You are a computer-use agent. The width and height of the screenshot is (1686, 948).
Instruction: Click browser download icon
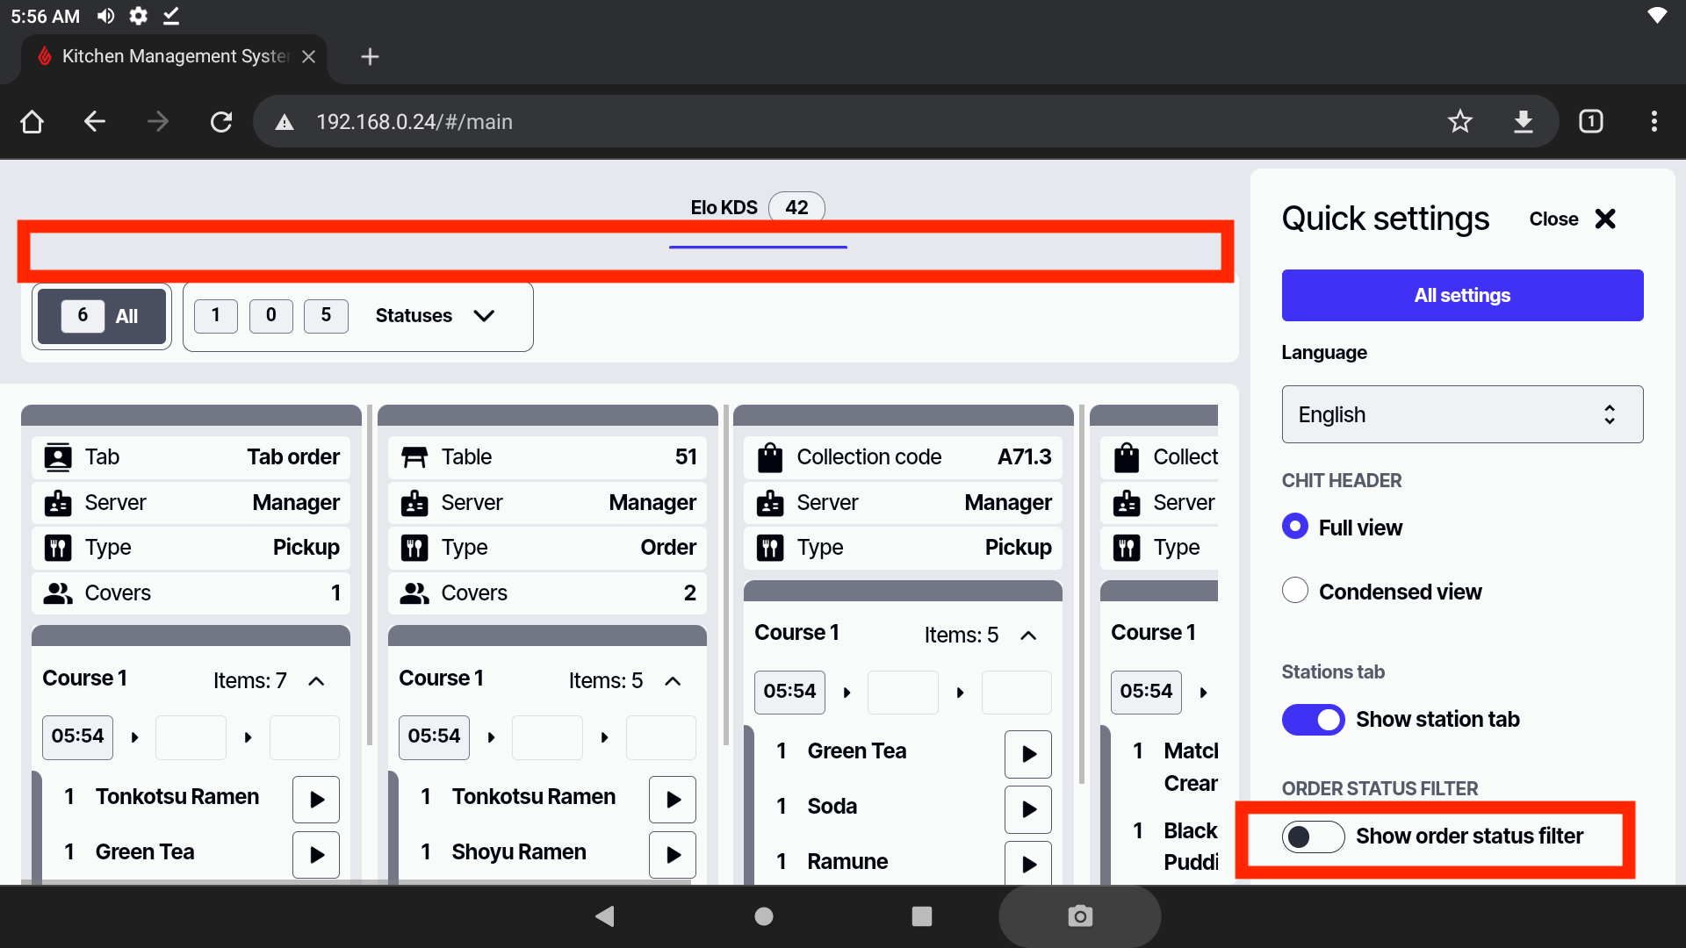(x=1524, y=121)
